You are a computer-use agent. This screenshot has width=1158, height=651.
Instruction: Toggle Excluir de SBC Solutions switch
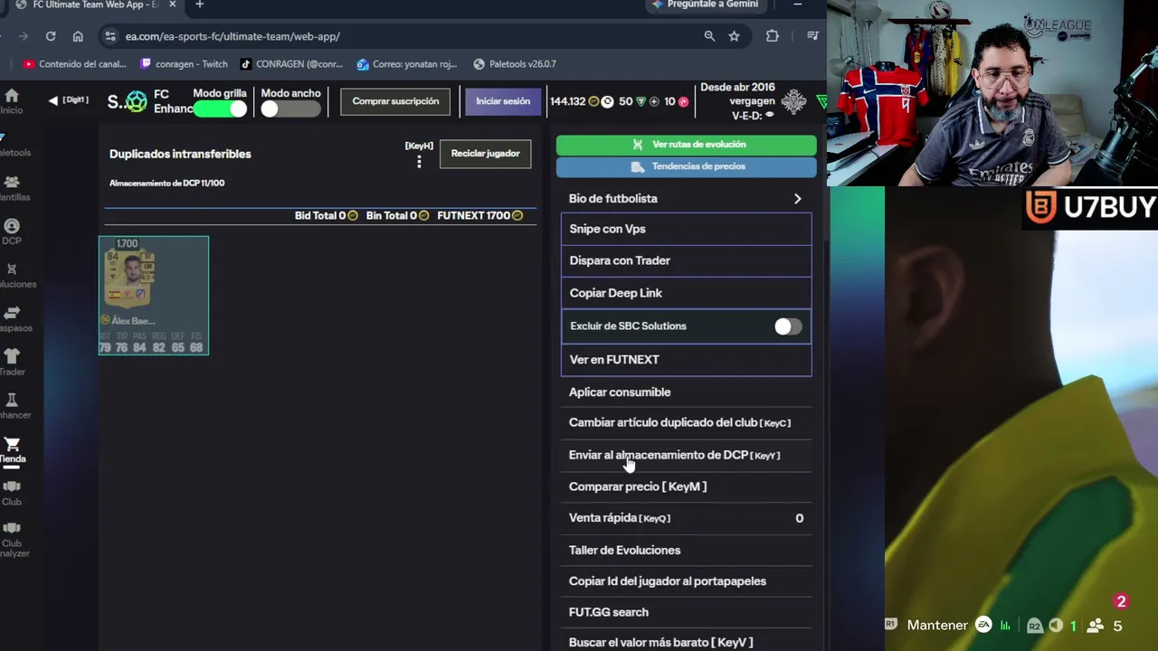point(788,326)
